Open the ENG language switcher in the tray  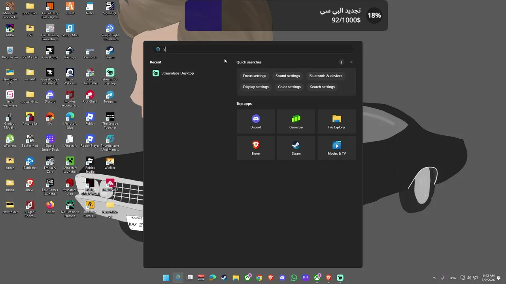(x=453, y=278)
